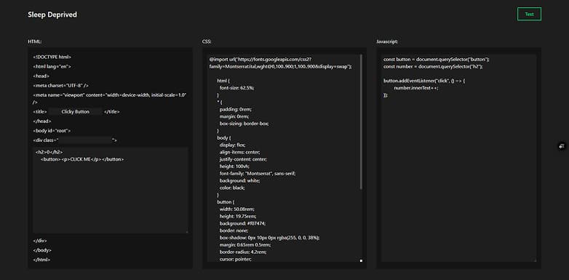Click the "</head>" closing tag line
569x280 pixels.
pyautogui.click(x=42, y=121)
